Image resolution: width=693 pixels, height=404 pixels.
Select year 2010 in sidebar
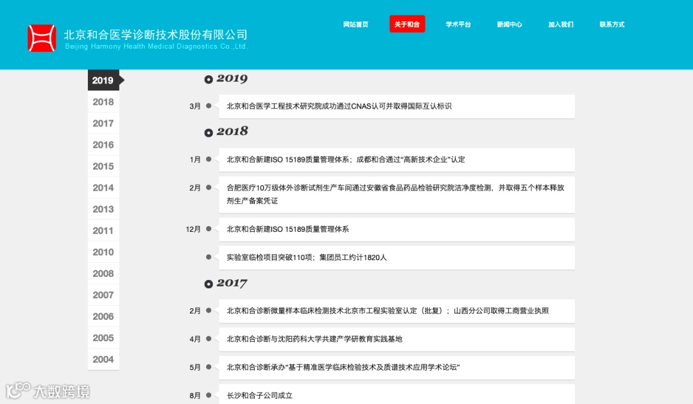point(103,252)
